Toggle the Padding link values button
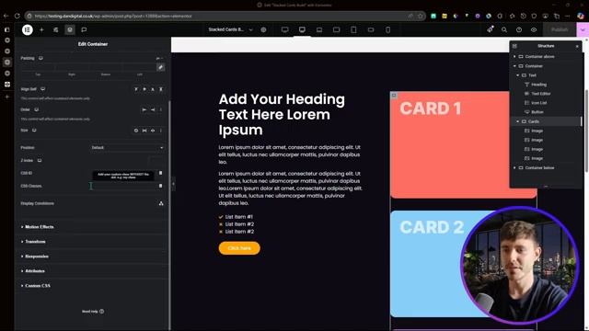Viewport: 589px width, 331px height. click(160, 67)
